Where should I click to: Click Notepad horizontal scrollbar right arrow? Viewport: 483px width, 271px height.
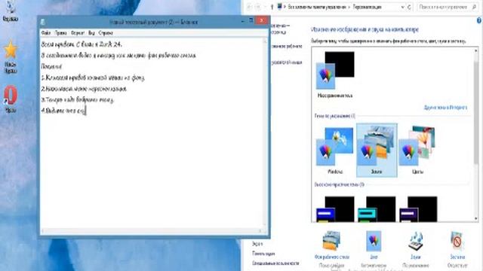(x=260, y=230)
